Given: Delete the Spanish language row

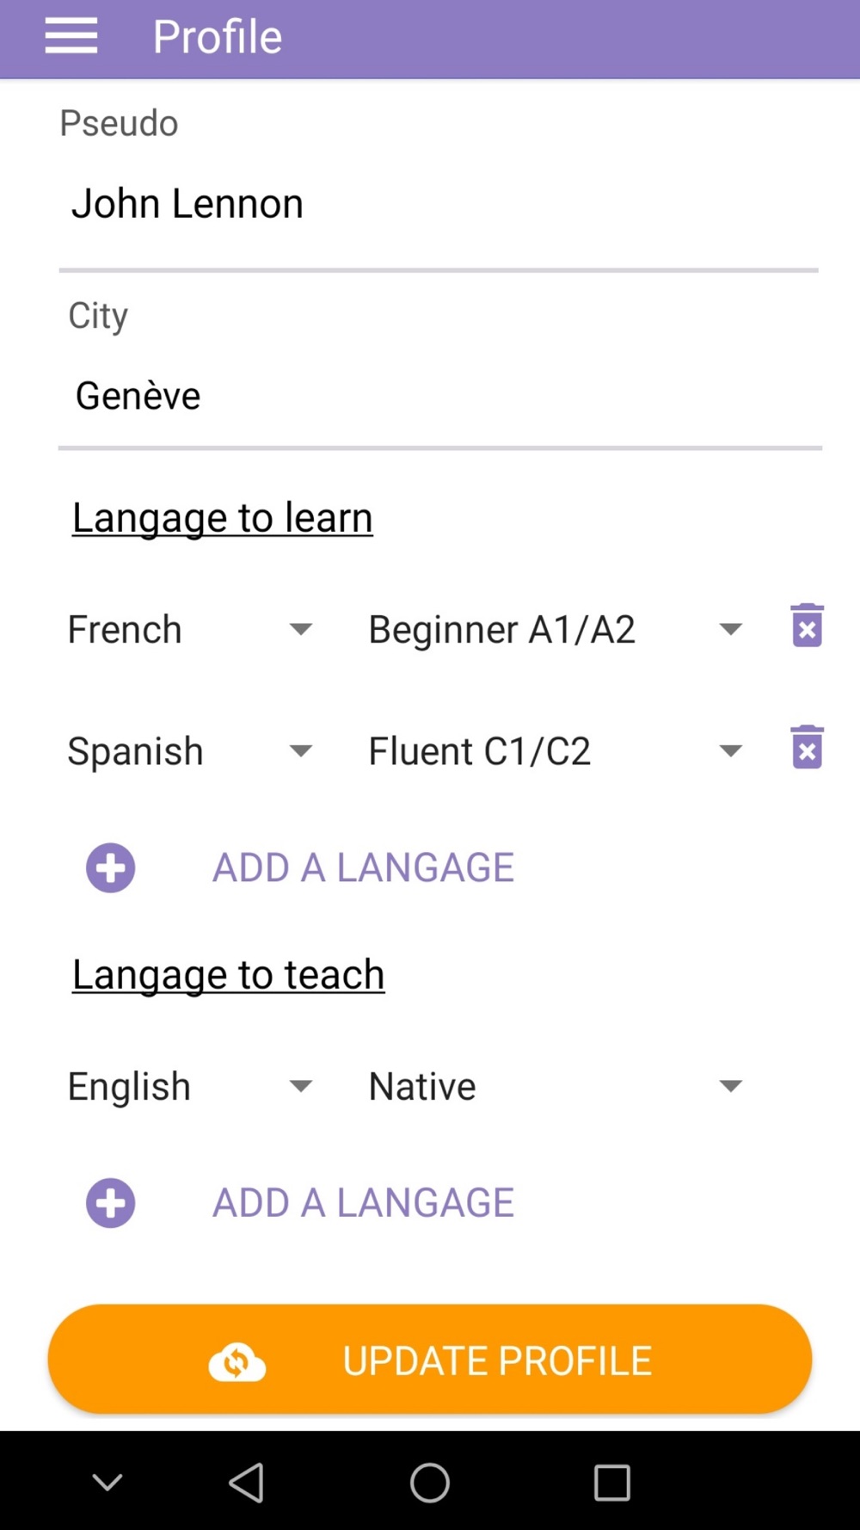Looking at the screenshot, I should click(807, 747).
